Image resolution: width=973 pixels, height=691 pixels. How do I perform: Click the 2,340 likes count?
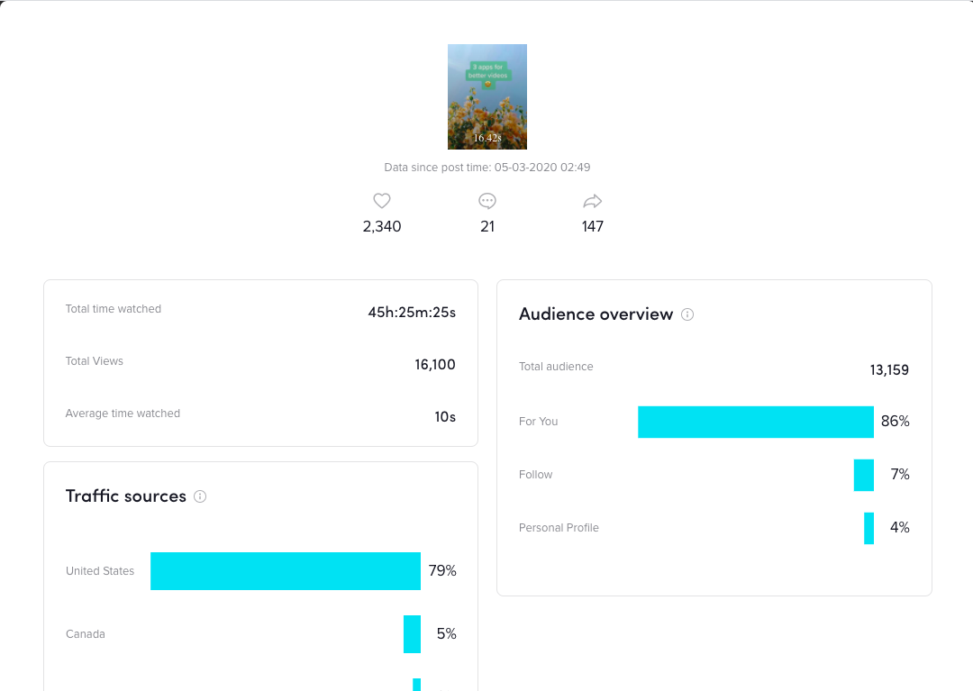382,227
